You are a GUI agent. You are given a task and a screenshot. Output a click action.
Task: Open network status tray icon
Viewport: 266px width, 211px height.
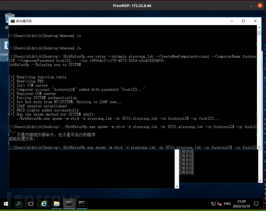point(213,204)
